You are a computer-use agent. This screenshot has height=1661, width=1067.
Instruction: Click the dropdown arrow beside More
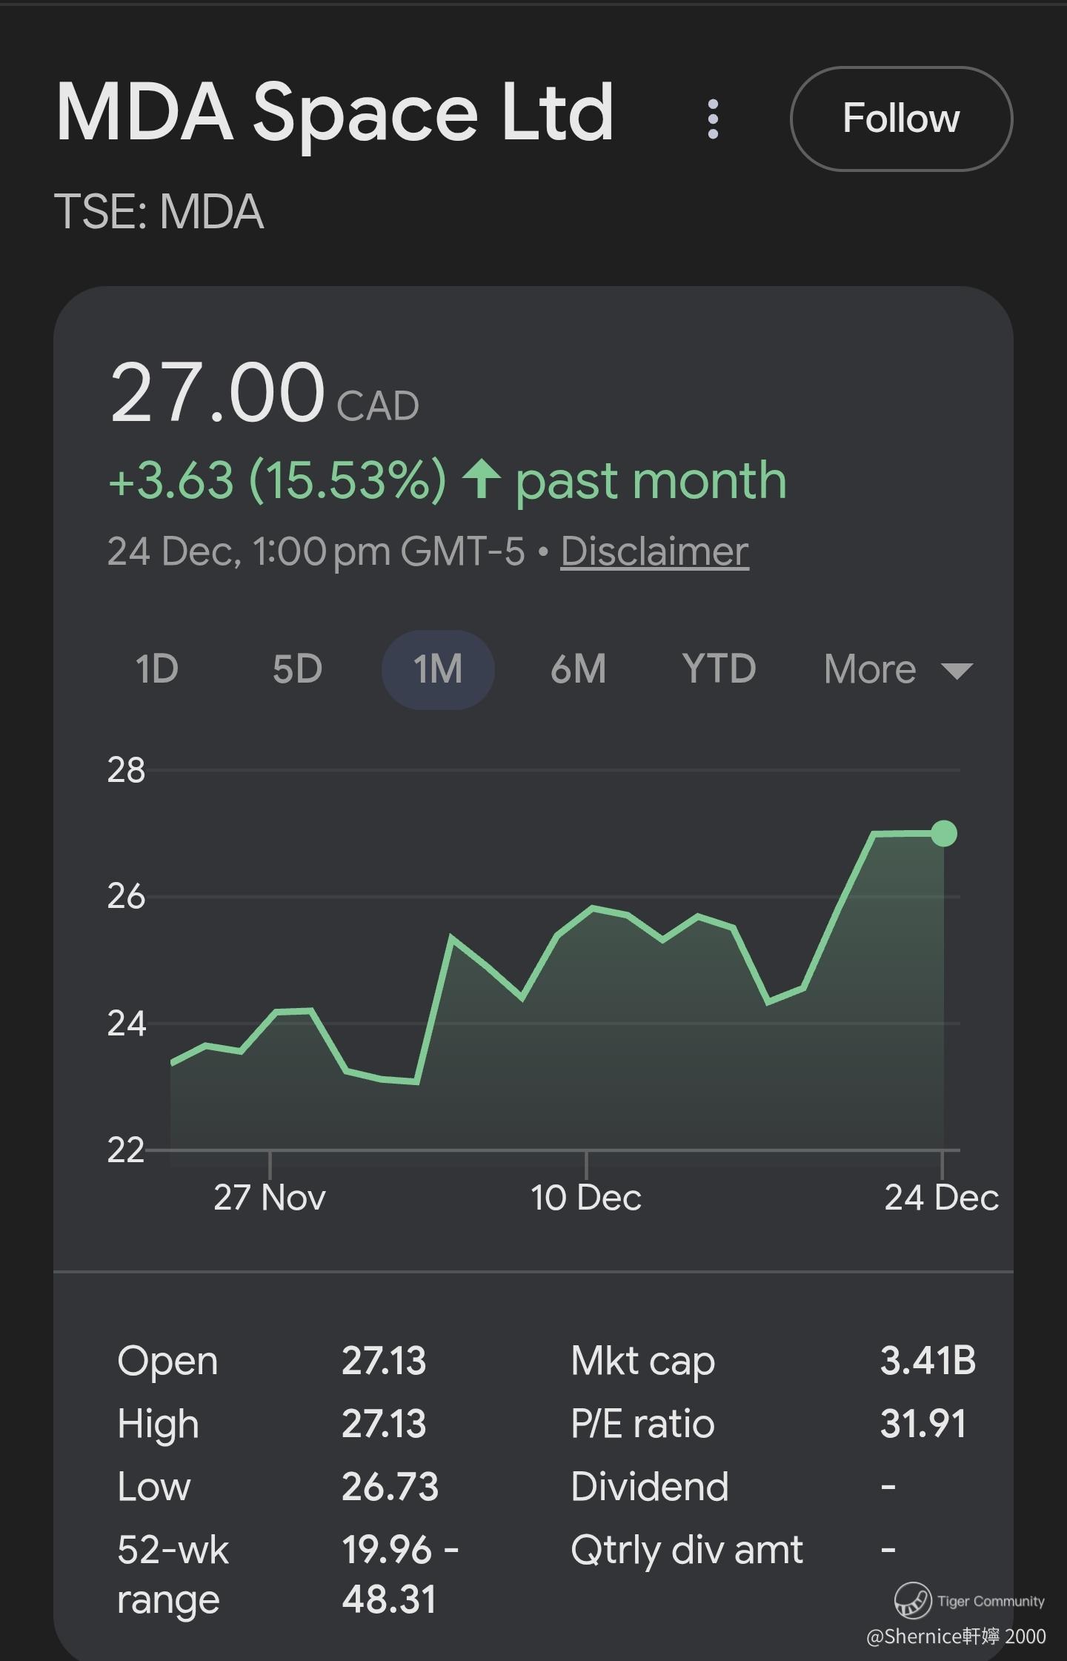pyautogui.click(x=957, y=672)
